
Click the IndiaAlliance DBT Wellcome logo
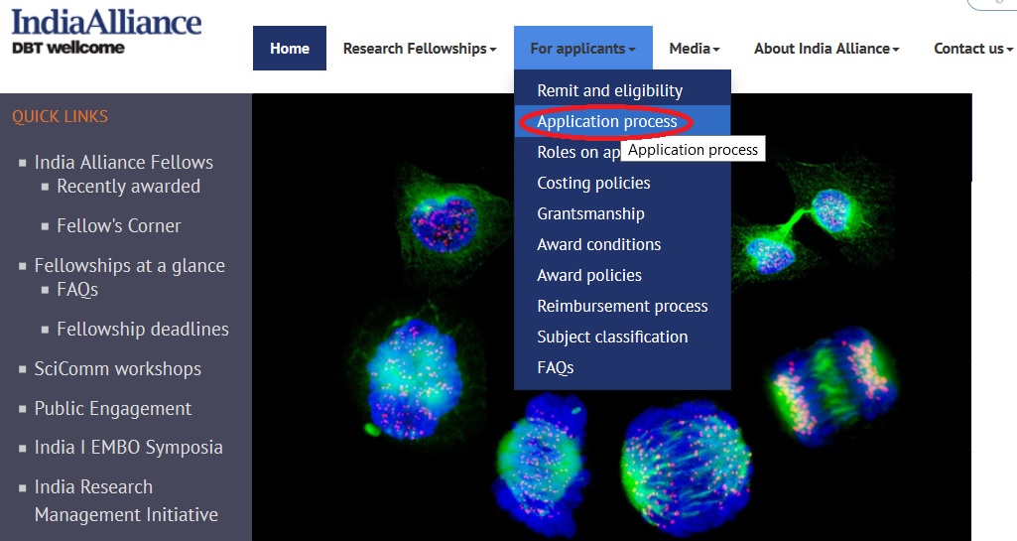point(106,31)
